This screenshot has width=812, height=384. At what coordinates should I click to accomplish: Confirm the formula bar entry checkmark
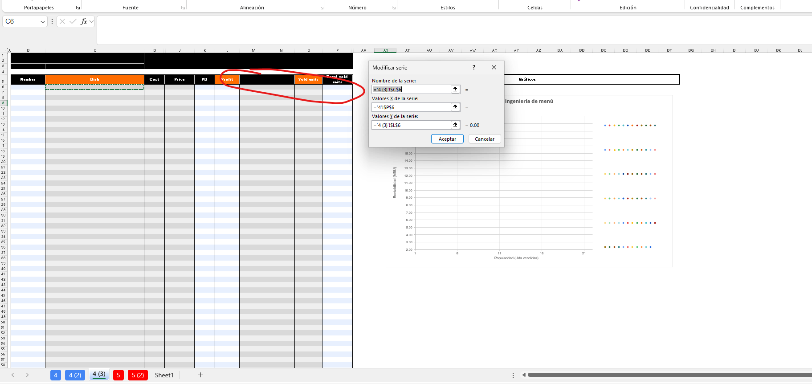tap(73, 21)
